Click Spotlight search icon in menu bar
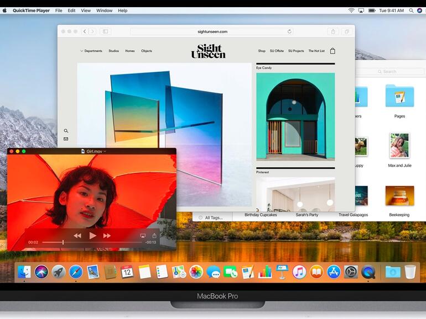The width and height of the screenshot is (426, 319). tap(411, 10)
